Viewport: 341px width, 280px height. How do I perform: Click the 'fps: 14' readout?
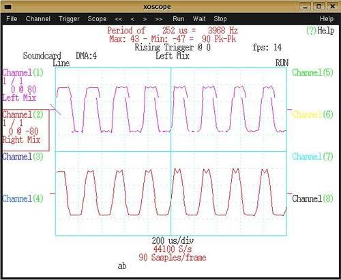pos(267,48)
